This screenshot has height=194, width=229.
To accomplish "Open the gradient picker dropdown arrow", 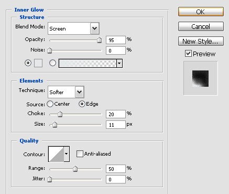I will [119, 63].
